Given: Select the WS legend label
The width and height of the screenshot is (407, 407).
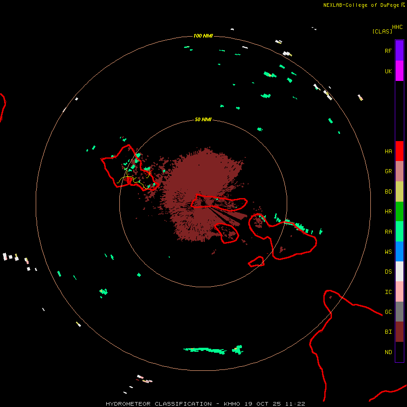Looking at the screenshot, I should 388,251.
